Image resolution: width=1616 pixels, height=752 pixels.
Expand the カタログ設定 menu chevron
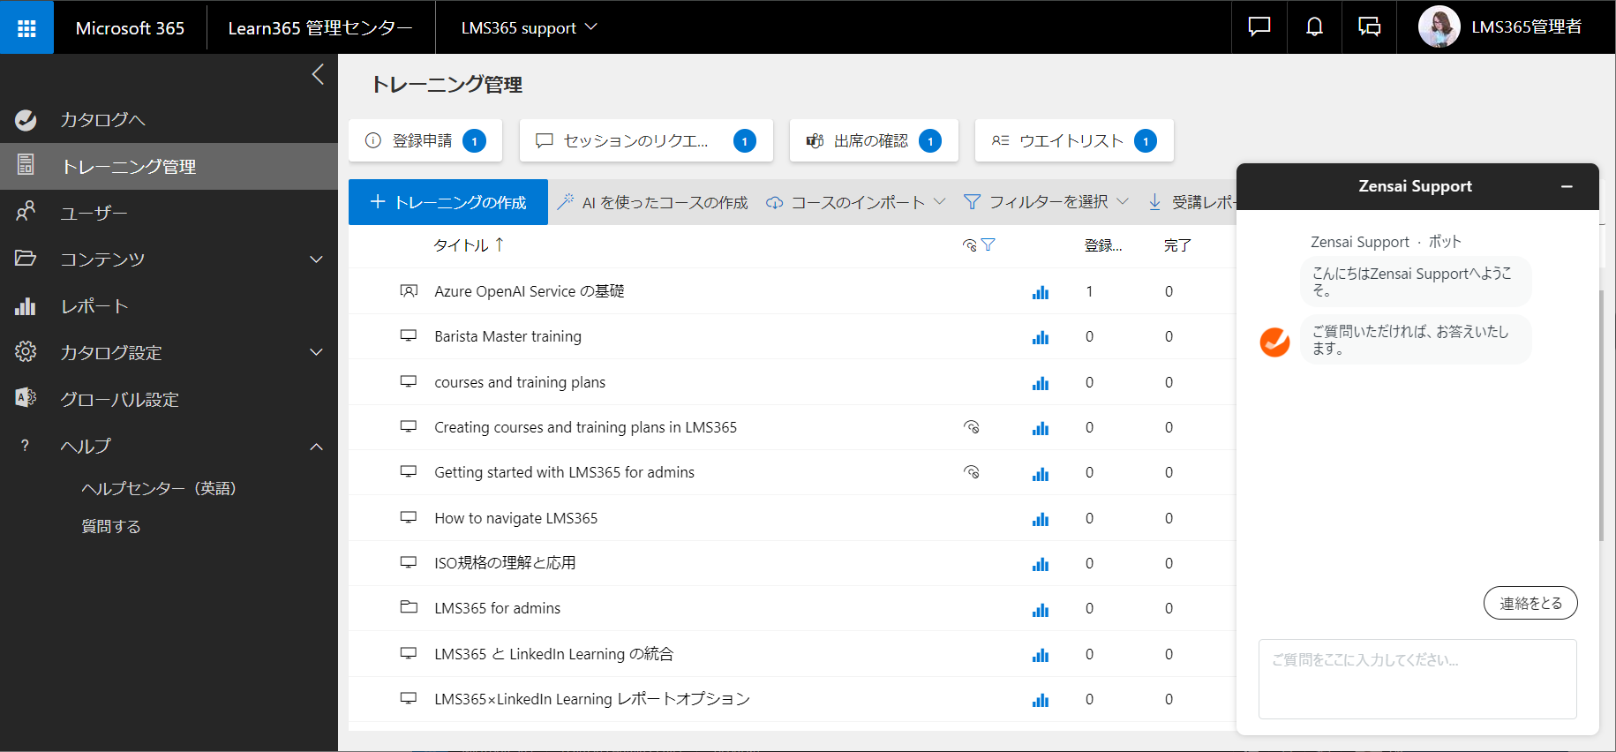[x=316, y=352]
